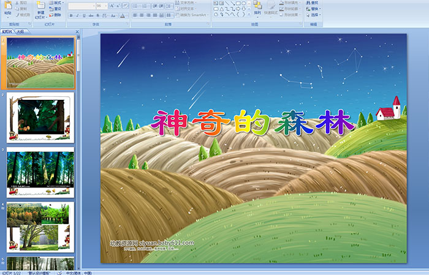This screenshot has width=429, height=275.
Task: Open the Font group dialog launcher
Action: [127, 24]
